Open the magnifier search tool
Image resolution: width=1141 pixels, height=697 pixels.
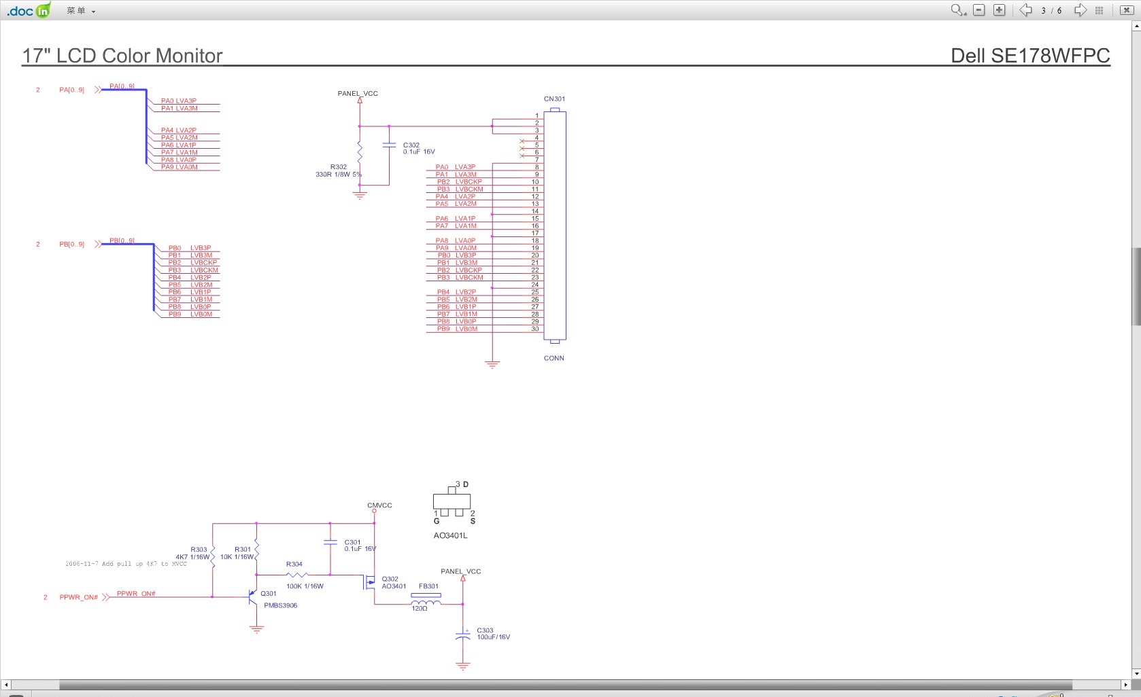(957, 10)
